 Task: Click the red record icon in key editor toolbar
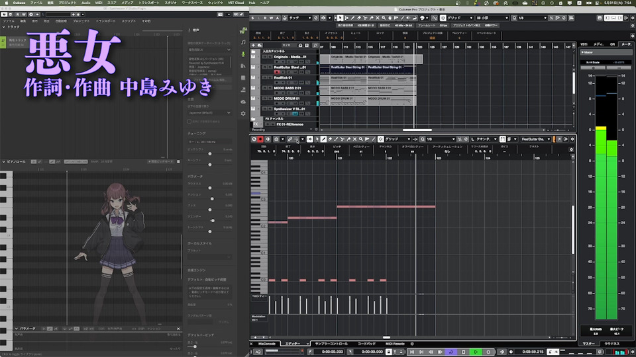tap(260, 139)
